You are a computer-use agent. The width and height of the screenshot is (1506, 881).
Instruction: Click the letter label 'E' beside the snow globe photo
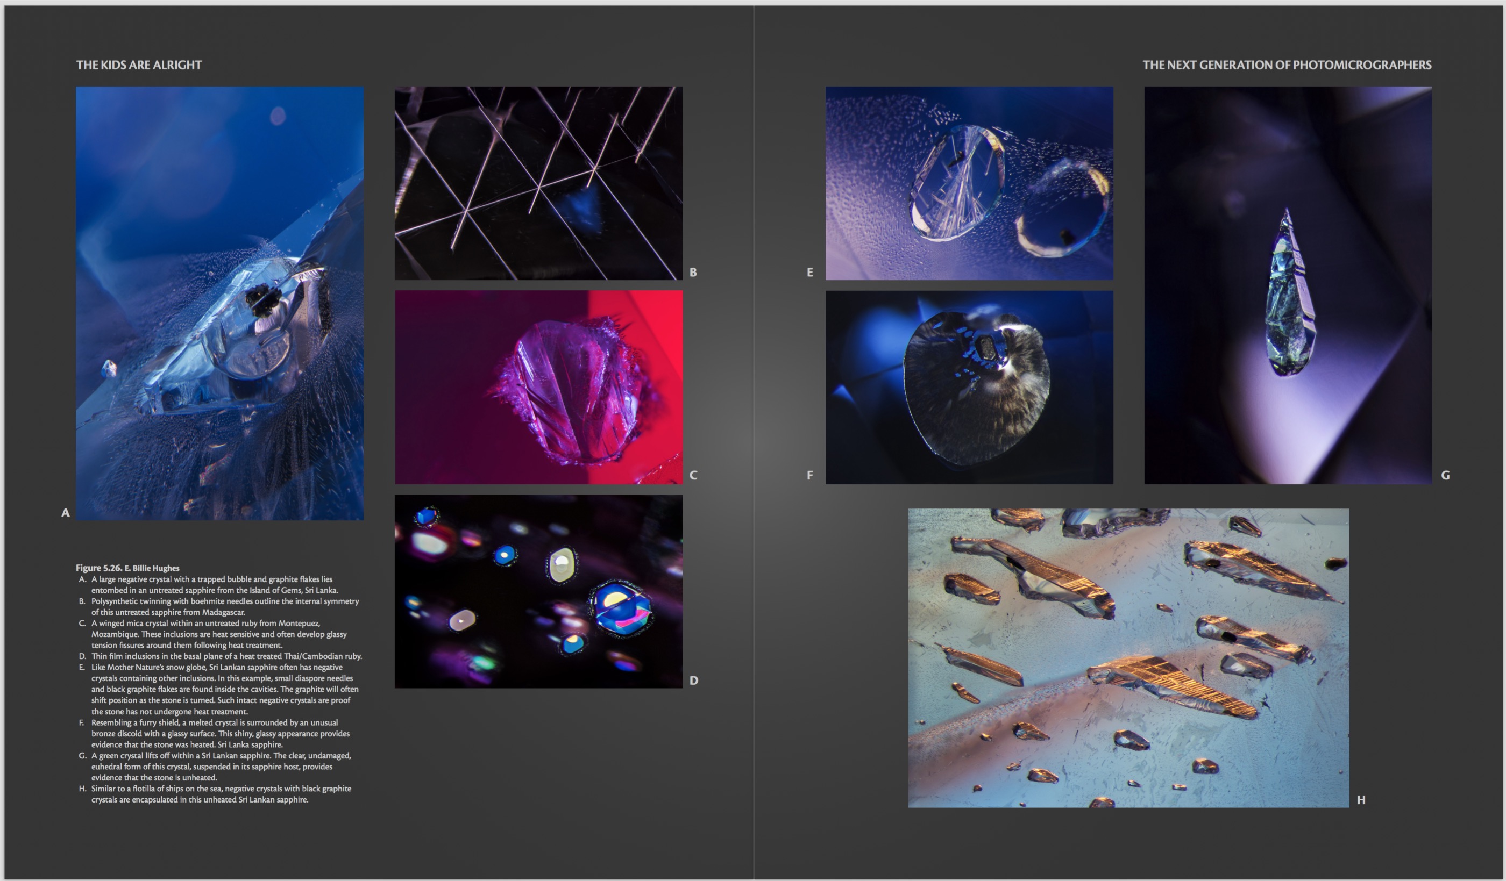(810, 273)
